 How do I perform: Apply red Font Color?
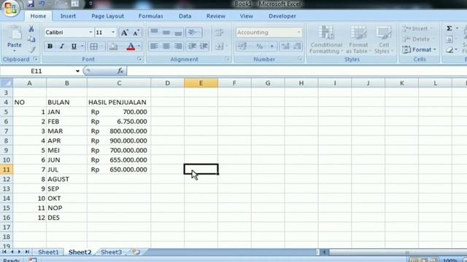coord(131,47)
